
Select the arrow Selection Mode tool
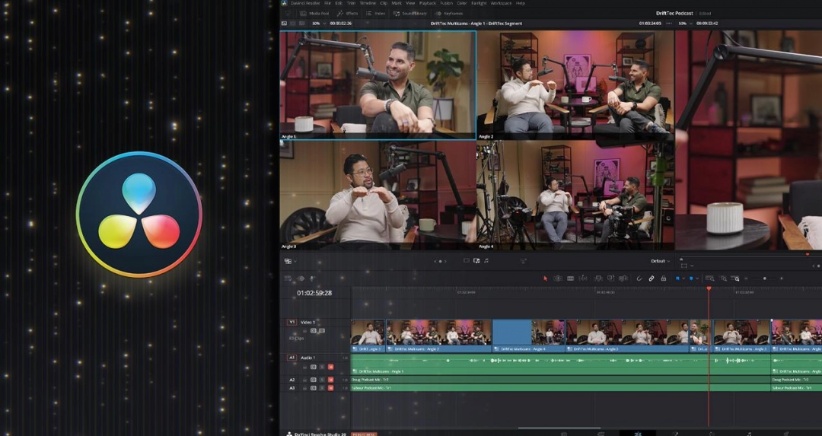click(x=545, y=278)
